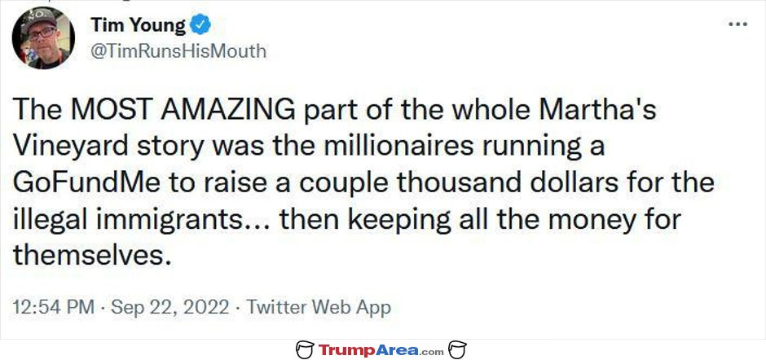Click the blue verified checkmark badge
The width and height of the screenshot is (766, 360).
click(x=200, y=25)
